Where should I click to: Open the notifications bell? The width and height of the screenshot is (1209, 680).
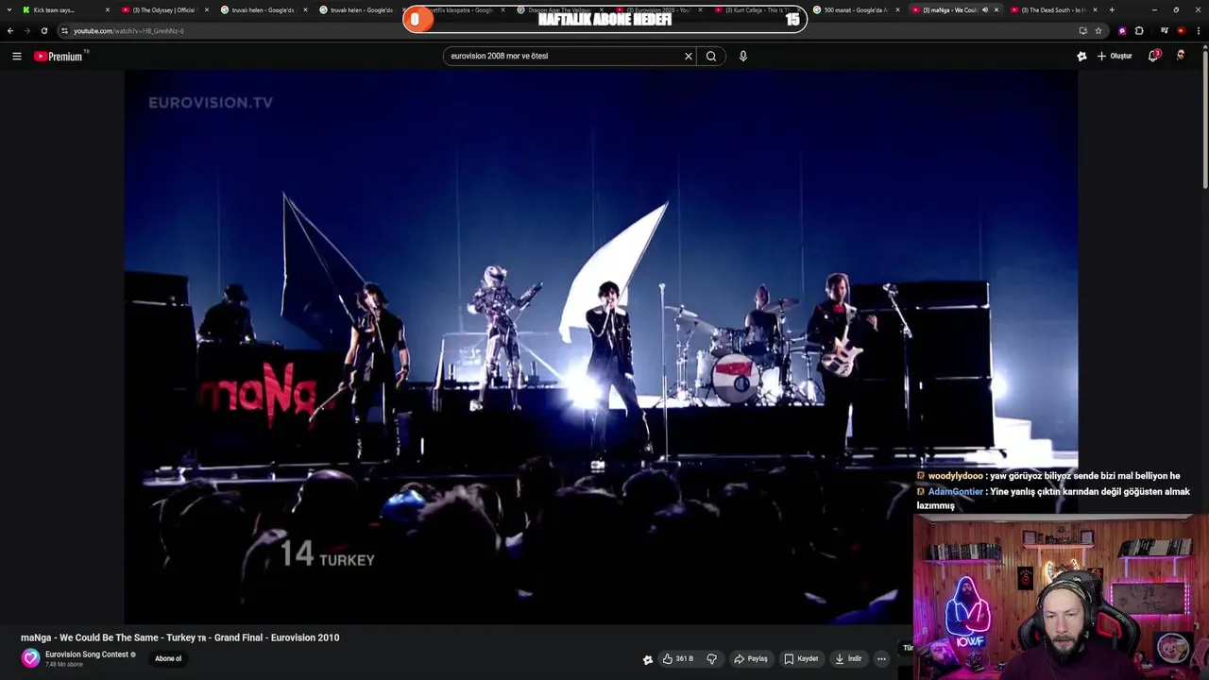pos(1153,56)
